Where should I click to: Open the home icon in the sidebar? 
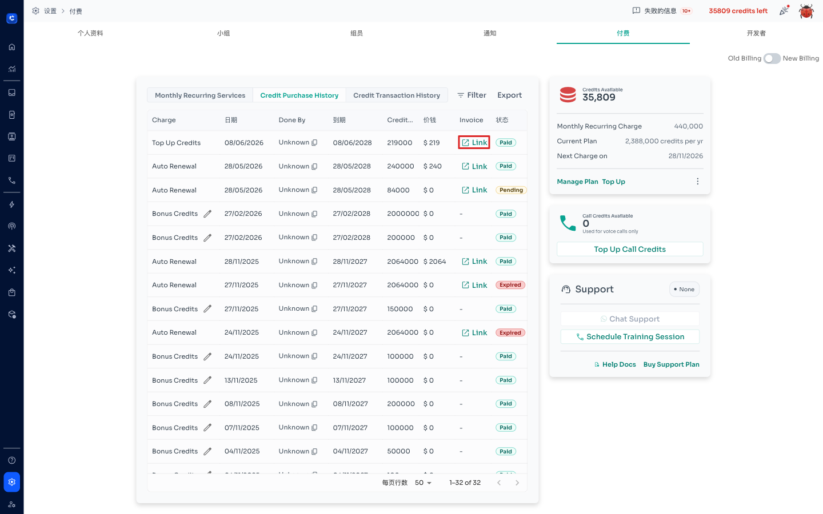[11, 47]
